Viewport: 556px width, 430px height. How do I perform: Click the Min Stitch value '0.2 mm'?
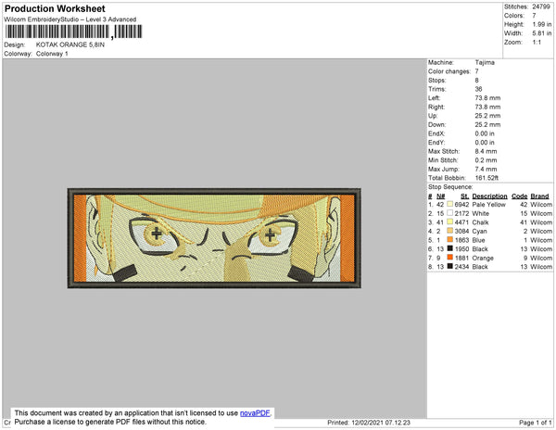pyautogui.click(x=486, y=160)
